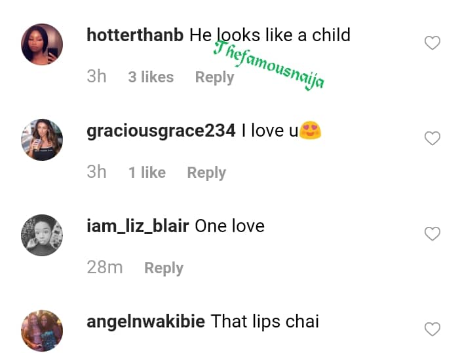Reply to iam_liz_blair's comment
This screenshot has height=353, width=460.
pos(164,268)
